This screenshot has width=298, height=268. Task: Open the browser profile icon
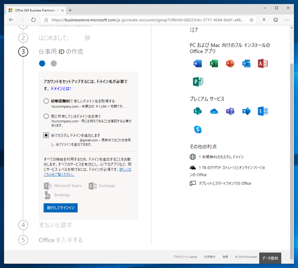pyautogui.click(x=264, y=20)
